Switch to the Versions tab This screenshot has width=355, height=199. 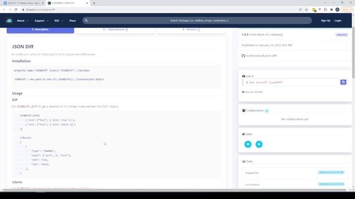coord(191,30)
